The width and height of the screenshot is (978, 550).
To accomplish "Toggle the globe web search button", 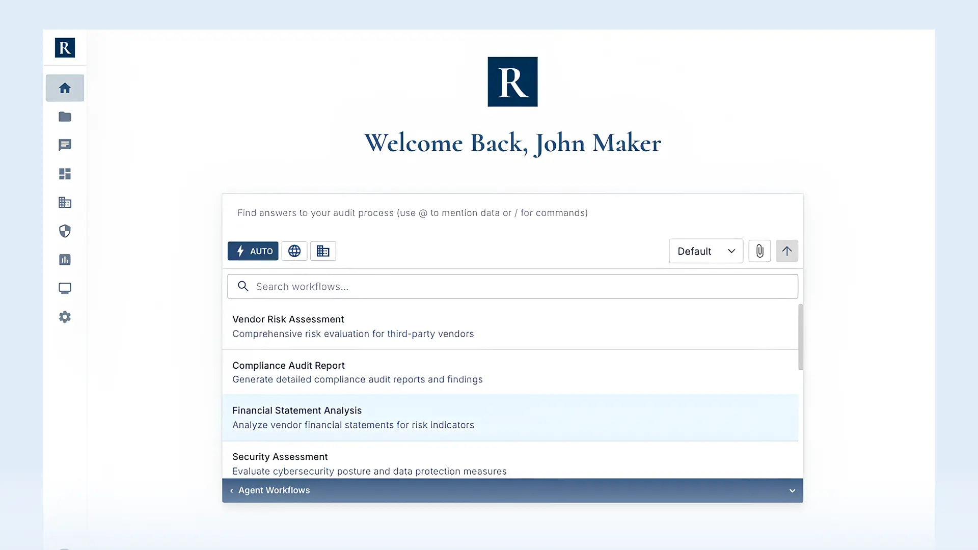I will click(x=294, y=251).
